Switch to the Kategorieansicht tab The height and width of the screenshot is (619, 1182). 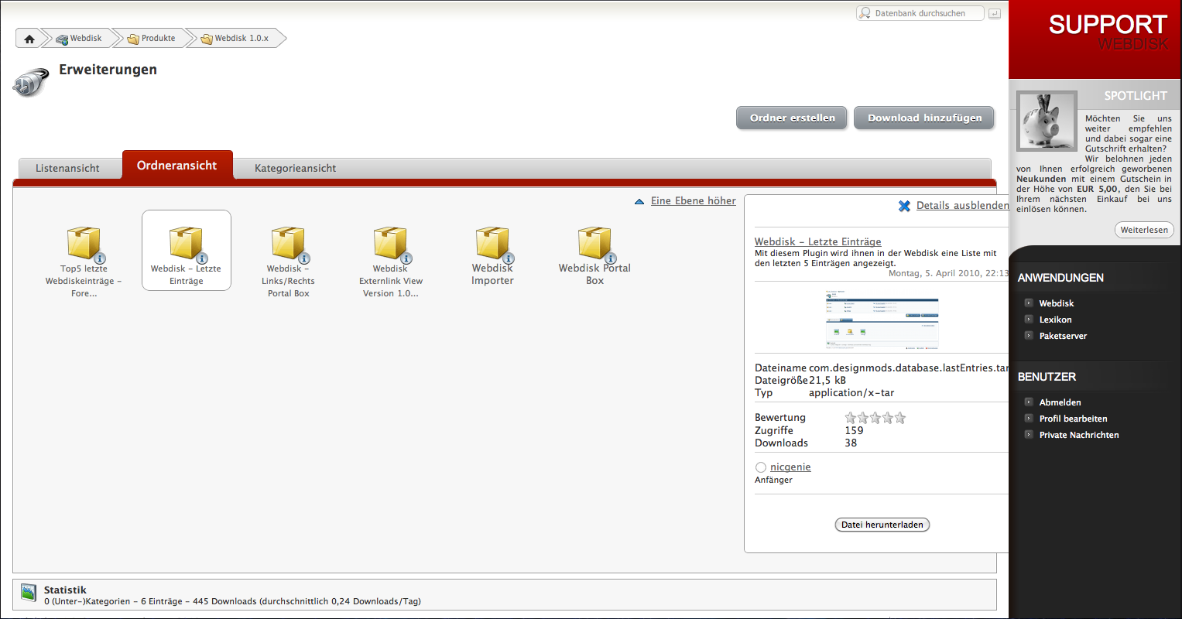coord(295,168)
